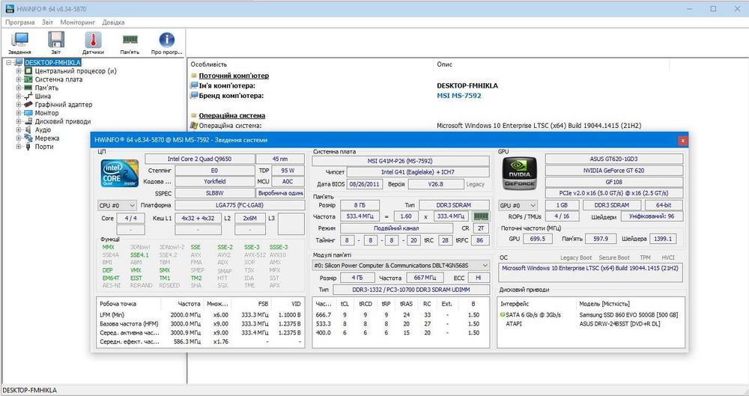Click the Подвійний канал mode field

[x=396, y=228]
